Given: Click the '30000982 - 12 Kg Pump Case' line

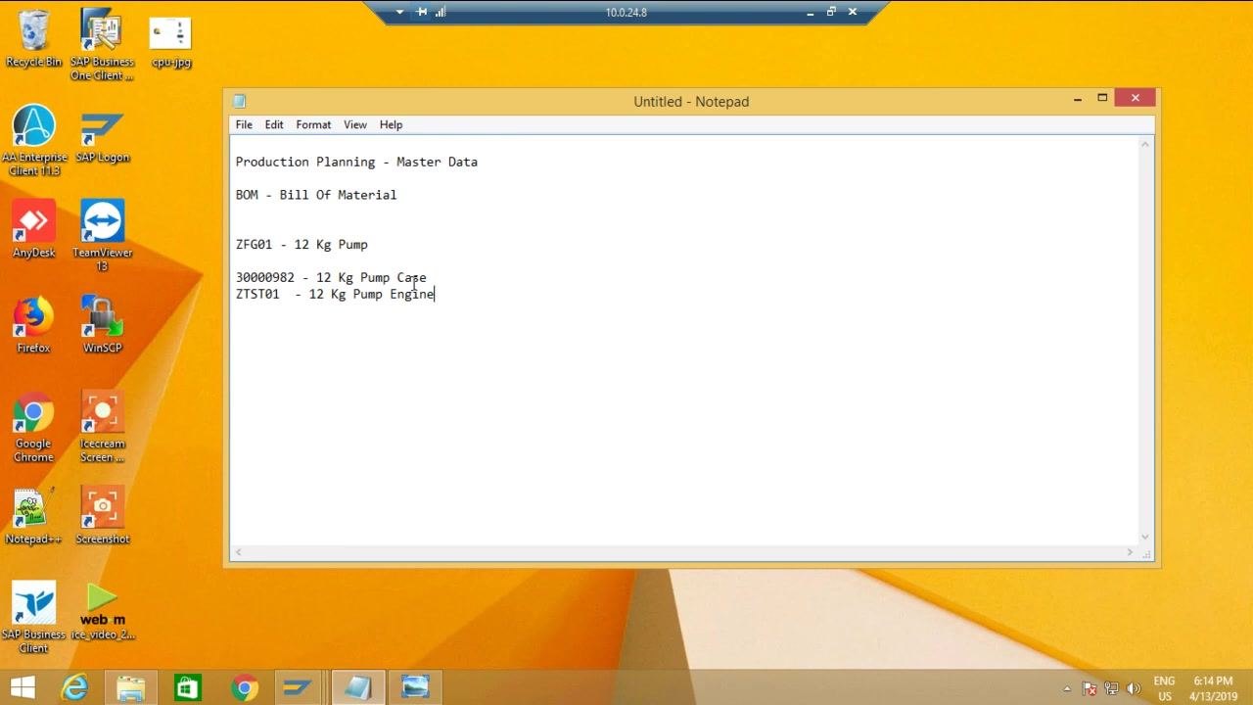Looking at the screenshot, I should [x=331, y=277].
